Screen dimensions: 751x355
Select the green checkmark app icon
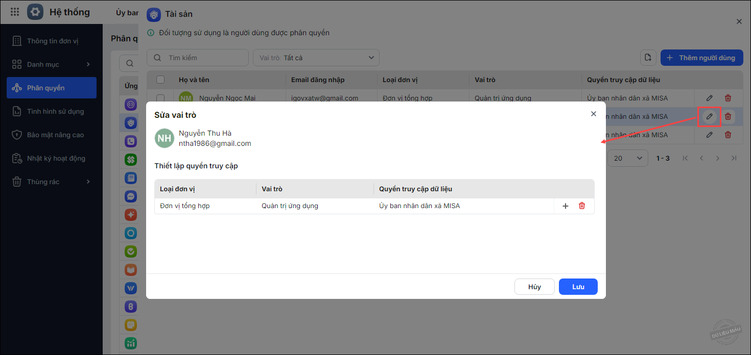click(131, 251)
